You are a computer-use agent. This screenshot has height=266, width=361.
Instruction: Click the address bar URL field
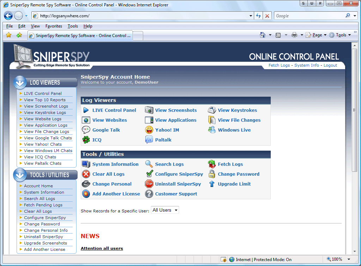(x=143, y=16)
